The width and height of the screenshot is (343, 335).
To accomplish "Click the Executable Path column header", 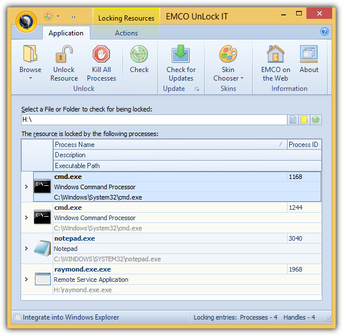I will point(188,166).
